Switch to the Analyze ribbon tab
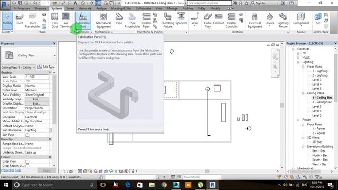 101,8
